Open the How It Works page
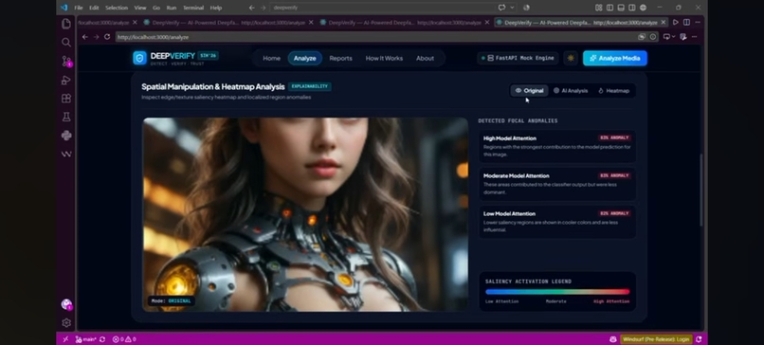Viewport: 764px width, 345px height. pos(384,58)
